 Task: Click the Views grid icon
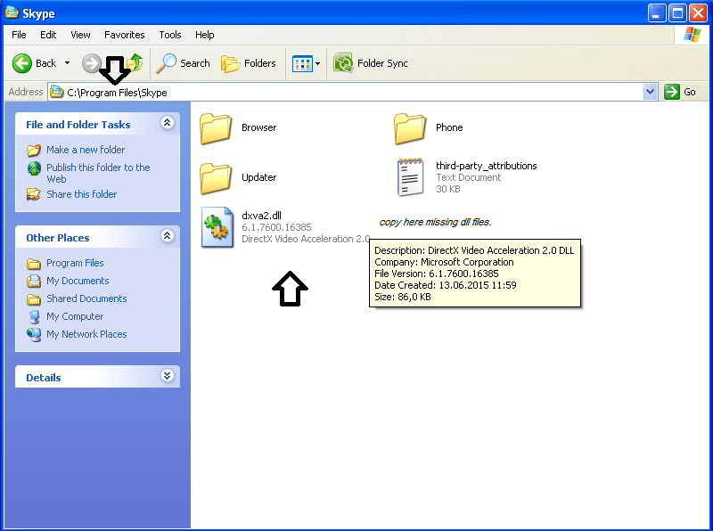[302, 63]
